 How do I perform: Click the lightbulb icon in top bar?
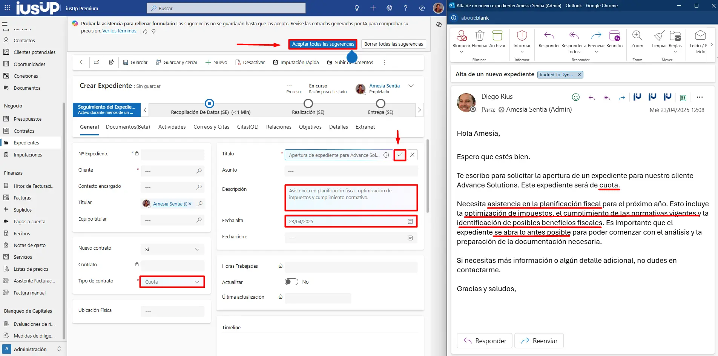pos(356,8)
